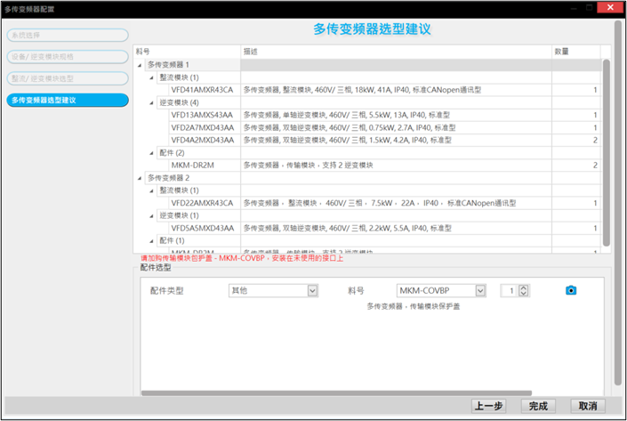Click the parts list vertical scrollbar
The width and height of the screenshot is (627, 421).
coord(606,151)
